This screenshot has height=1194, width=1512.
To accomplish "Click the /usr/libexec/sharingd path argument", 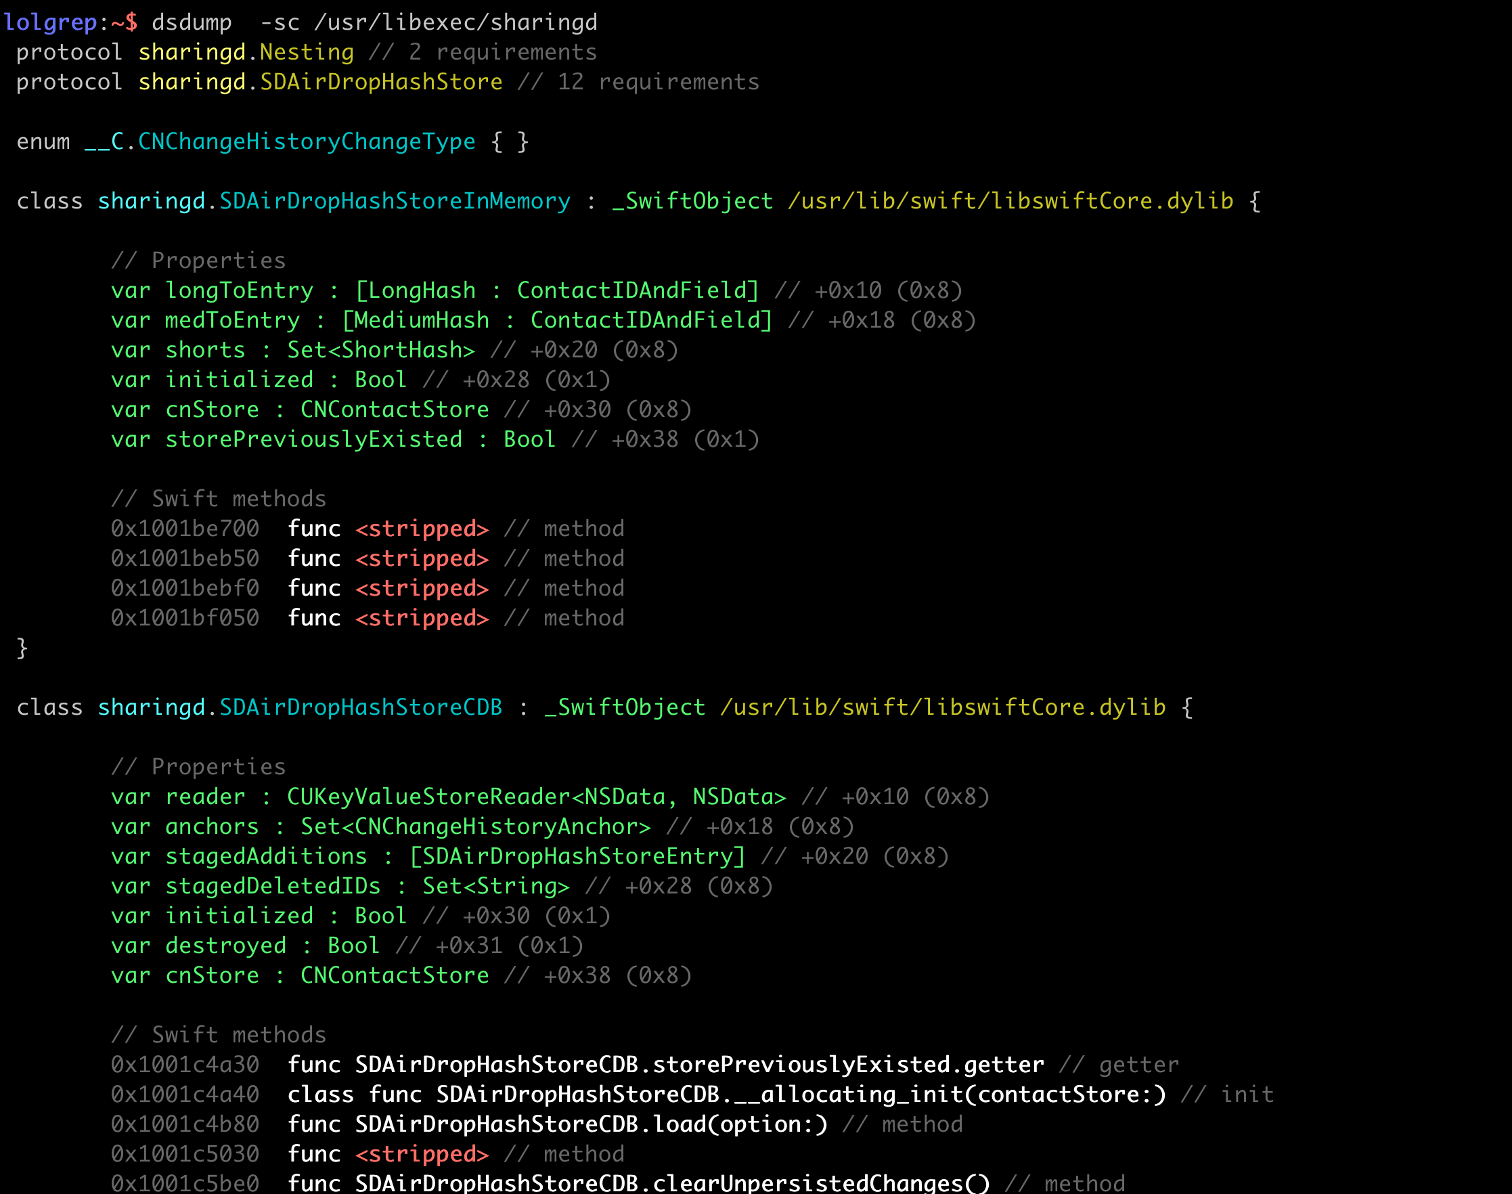I will coord(455,22).
